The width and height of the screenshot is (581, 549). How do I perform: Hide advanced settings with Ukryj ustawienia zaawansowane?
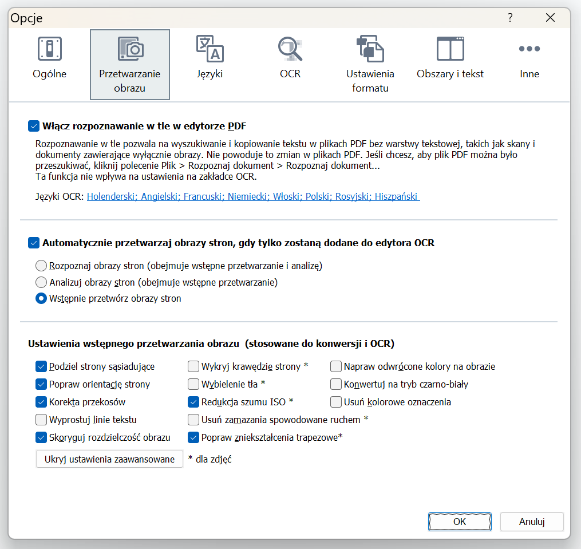click(109, 459)
